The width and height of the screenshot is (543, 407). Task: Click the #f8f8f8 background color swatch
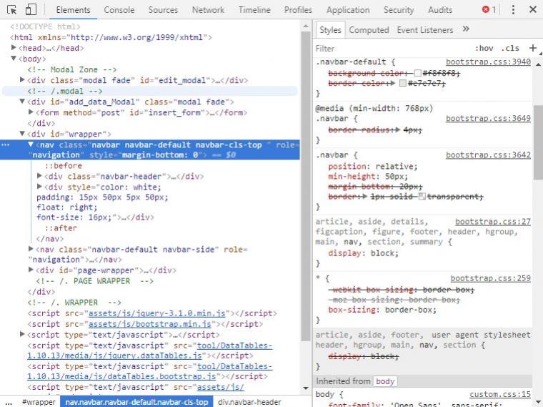[417, 73]
